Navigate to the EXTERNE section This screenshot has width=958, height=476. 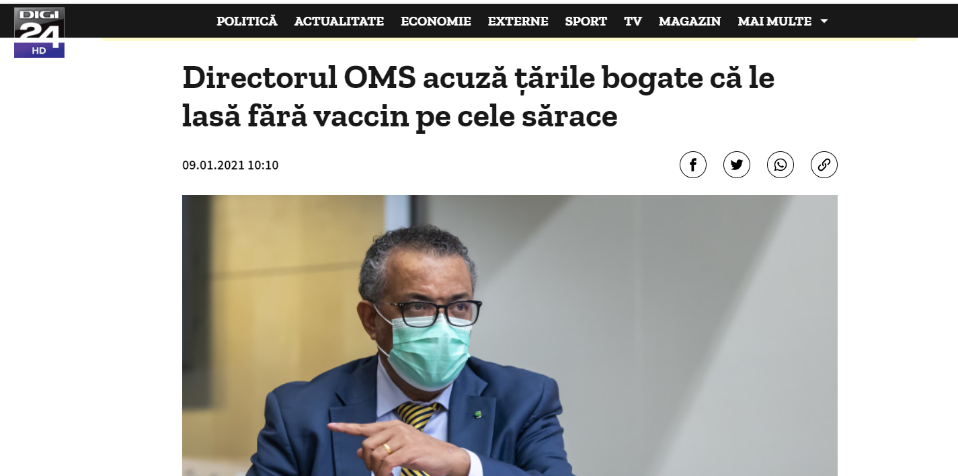coord(518,22)
